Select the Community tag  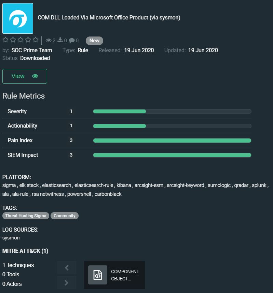pyautogui.click(x=65, y=216)
